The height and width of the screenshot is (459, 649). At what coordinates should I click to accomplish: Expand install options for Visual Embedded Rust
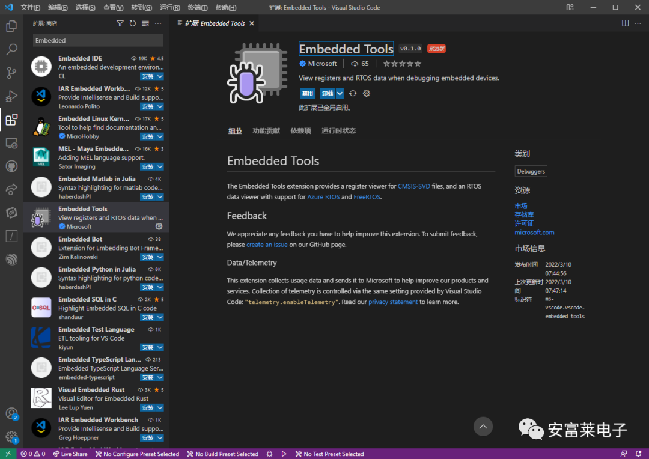(x=160, y=408)
